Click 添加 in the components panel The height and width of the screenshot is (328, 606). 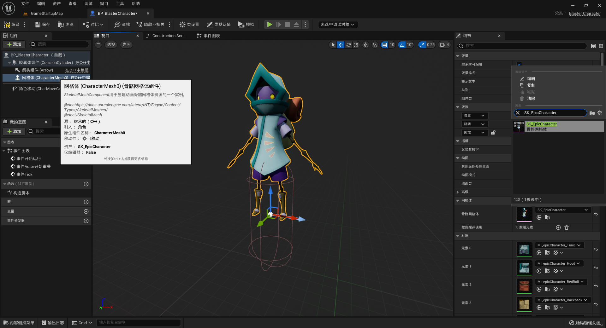[x=14, y=44]
